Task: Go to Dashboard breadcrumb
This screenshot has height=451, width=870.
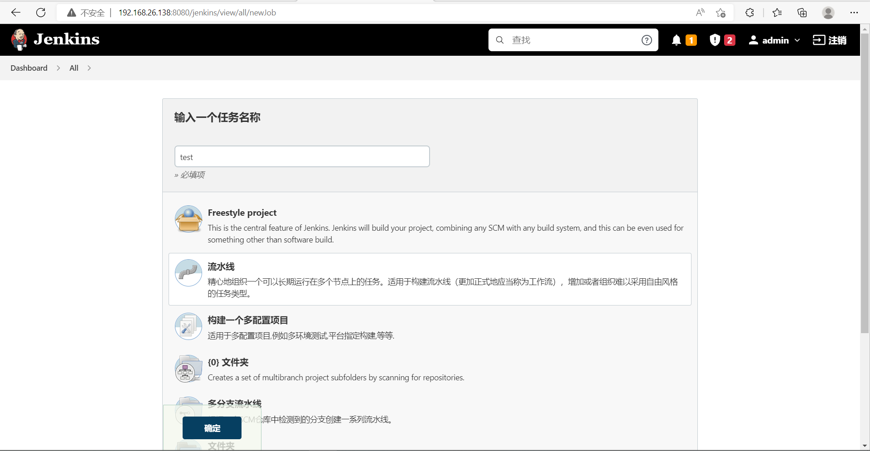Action: tap(29, 68)
